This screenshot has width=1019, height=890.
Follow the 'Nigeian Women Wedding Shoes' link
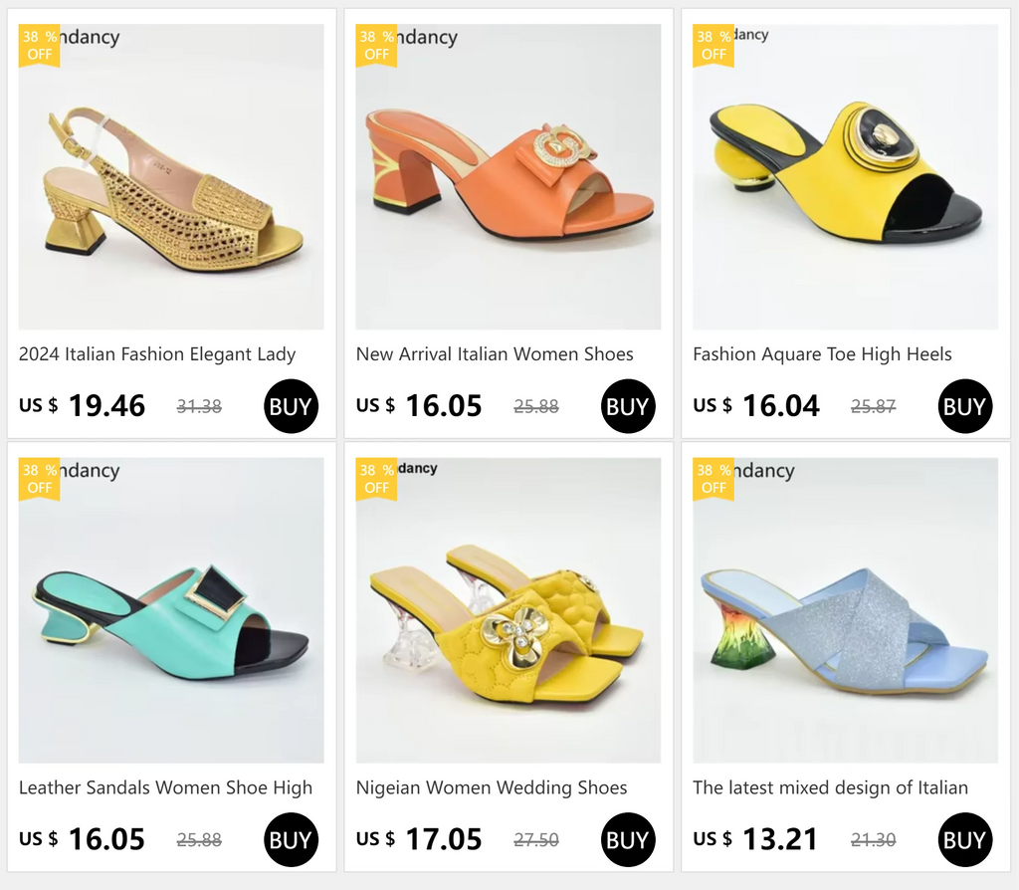click(492, 787)
